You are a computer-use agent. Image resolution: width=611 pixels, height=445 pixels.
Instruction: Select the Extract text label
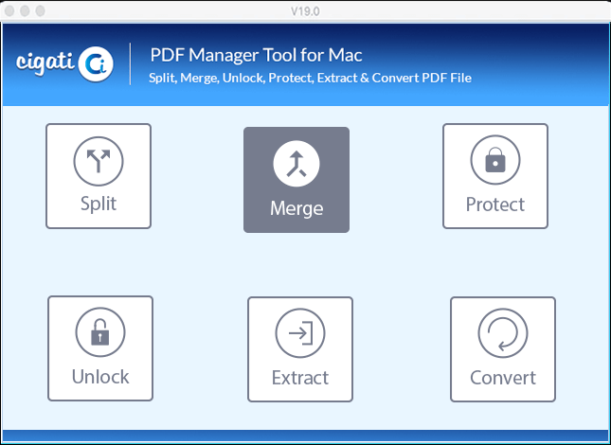tap(300, 378)
